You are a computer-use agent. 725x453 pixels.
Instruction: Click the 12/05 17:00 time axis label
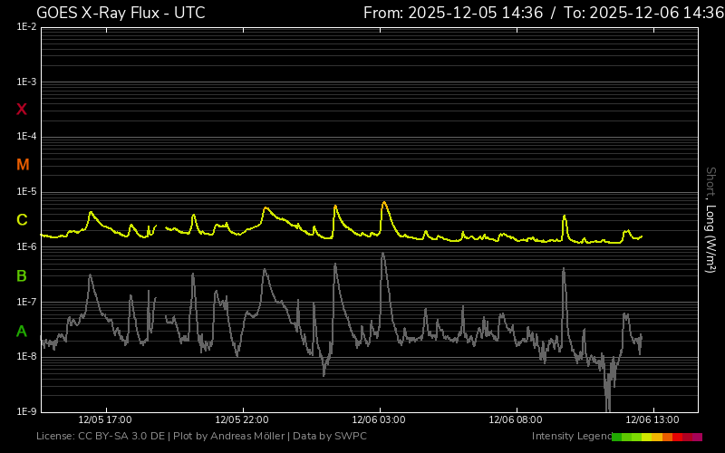pyautogui.click(x=105, y=419)
